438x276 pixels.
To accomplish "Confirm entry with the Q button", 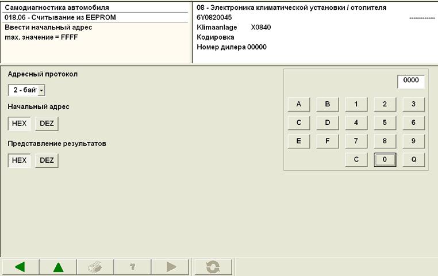I will tap(413, 159).
